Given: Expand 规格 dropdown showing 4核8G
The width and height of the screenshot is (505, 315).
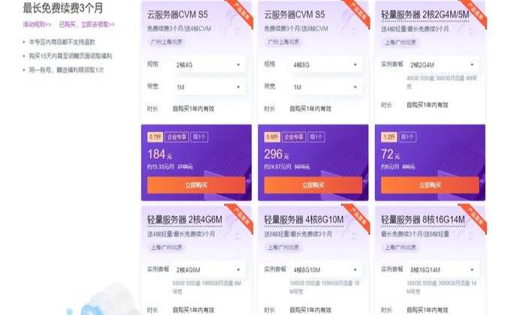Looking at the screenshot, I should click(x=326, y=65).
